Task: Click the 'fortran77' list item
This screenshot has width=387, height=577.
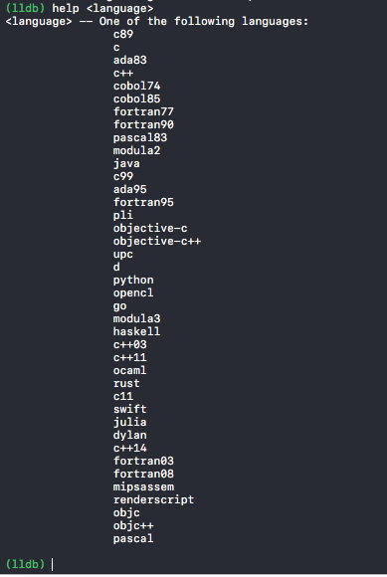Action: tap(143, 111)
